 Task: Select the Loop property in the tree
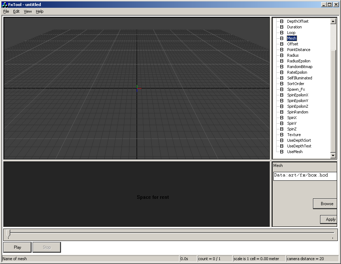[x=291, y=33]
